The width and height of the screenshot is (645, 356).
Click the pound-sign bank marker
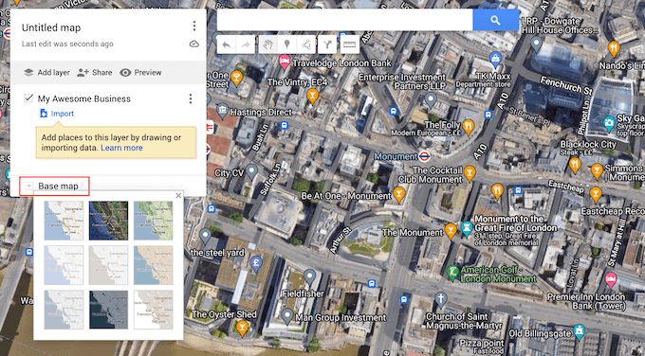pyautogui.click(x=256, y=263)
